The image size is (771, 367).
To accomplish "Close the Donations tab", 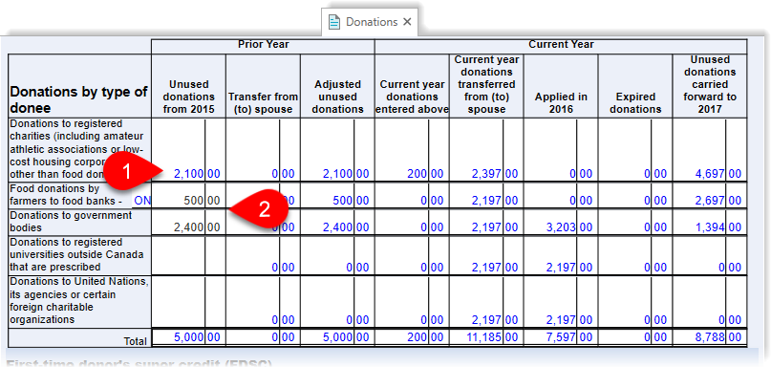I will click(x=407, y=22).
